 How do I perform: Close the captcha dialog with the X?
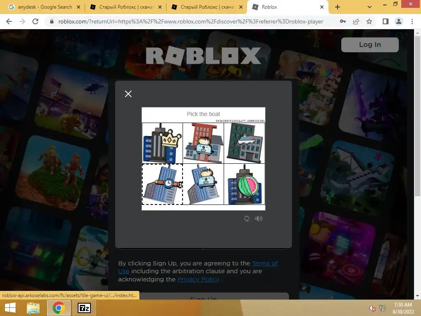tap(128, 94)
